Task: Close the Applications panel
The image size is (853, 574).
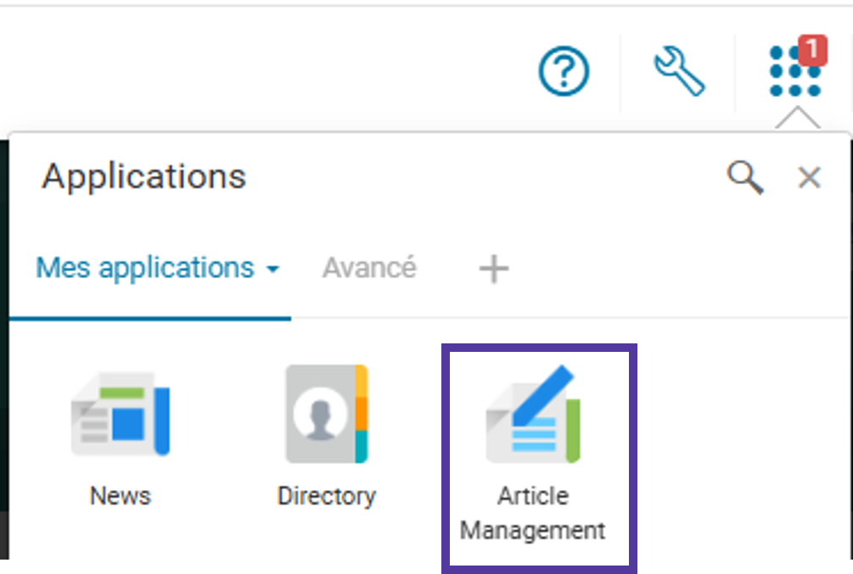Action: [809, 177]
